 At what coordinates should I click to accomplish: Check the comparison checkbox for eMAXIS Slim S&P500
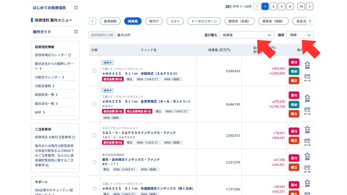coord(94,71)
